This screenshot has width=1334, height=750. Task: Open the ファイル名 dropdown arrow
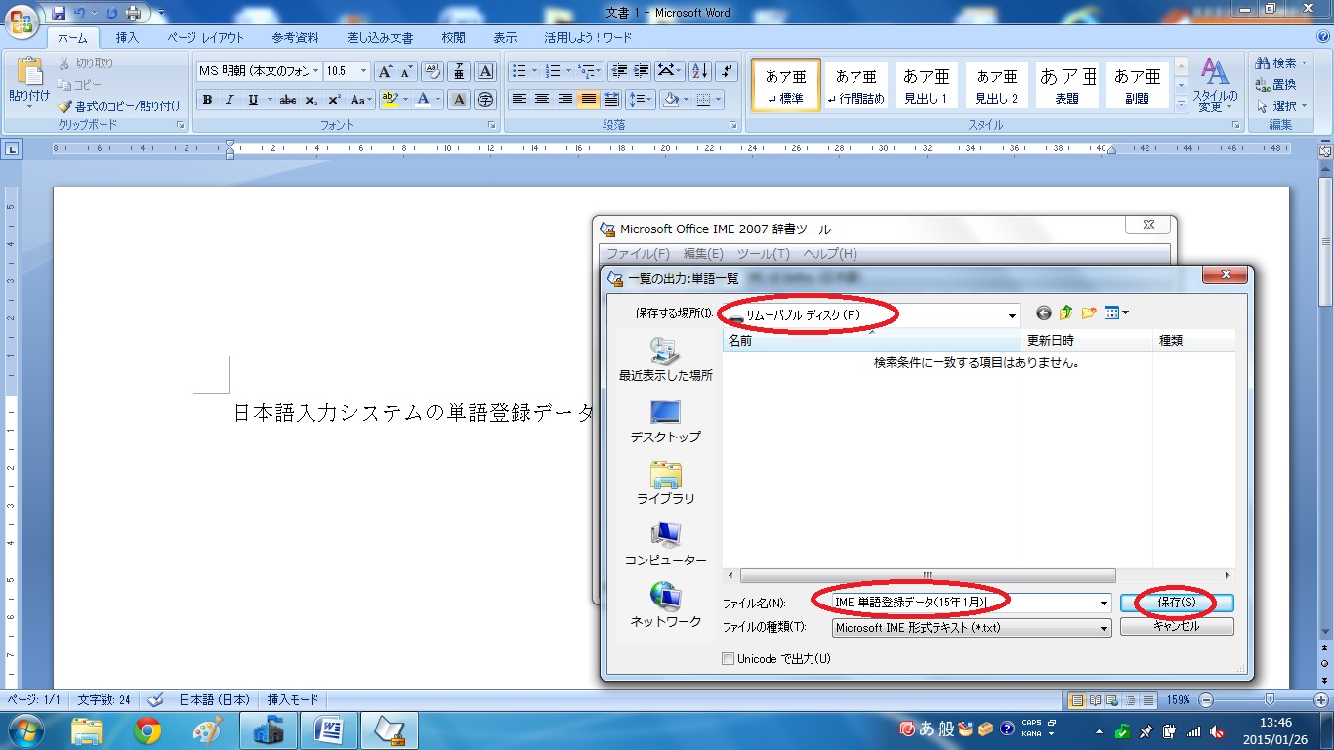[1105, 604]
